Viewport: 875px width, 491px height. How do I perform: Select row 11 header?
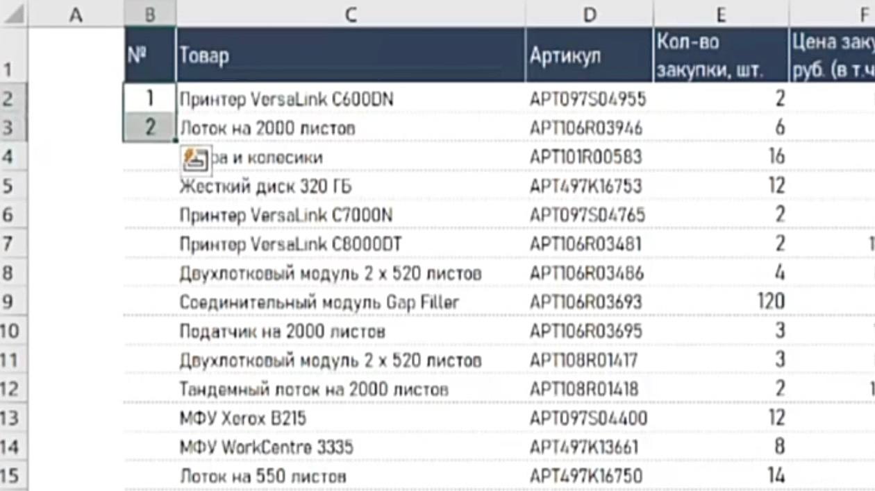click(13, 360)
